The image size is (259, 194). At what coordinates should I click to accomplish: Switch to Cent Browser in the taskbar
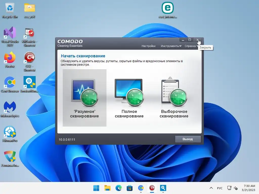pyautogui.click(x=141, y=188)
